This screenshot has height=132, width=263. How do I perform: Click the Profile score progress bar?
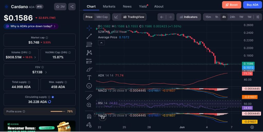coord(58,111)
